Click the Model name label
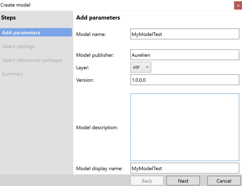The height and width of the screenshot is (186, 242). coord(91,34)
